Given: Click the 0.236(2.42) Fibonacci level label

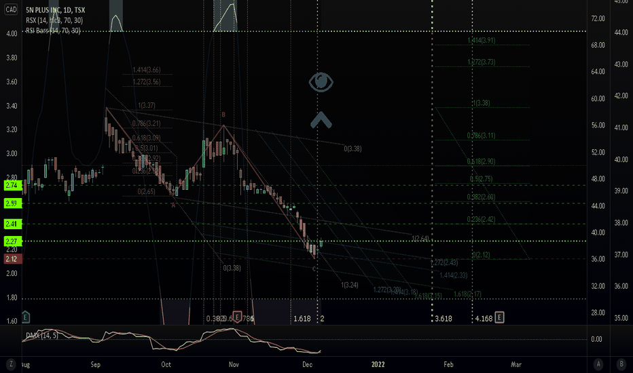Looking at the screenshot, I should (x=482, y=219).
